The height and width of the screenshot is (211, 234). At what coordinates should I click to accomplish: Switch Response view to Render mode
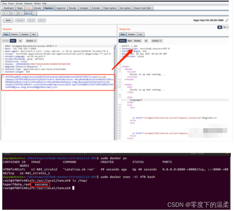137,41
